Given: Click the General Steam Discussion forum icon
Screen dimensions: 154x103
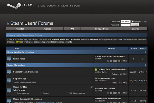Looking at the screenshot, I should [9, 72].
